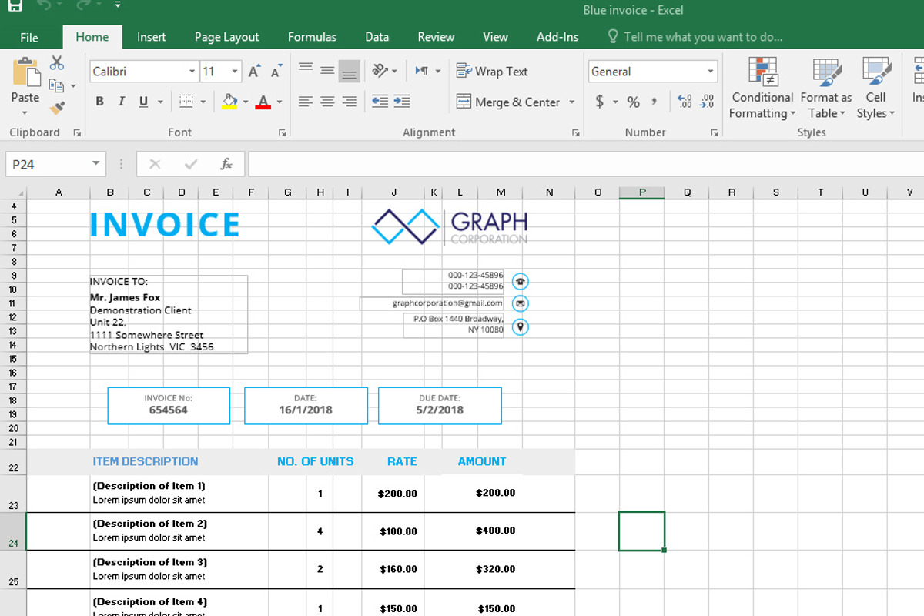Open Font group dialog launcher

(282, 132)
